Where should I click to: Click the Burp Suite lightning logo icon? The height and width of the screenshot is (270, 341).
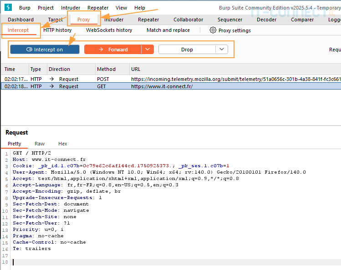8,7
